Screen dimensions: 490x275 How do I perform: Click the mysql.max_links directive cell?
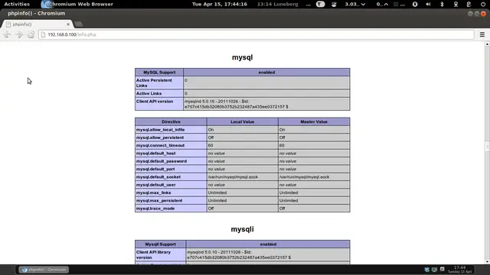(171, 192)
